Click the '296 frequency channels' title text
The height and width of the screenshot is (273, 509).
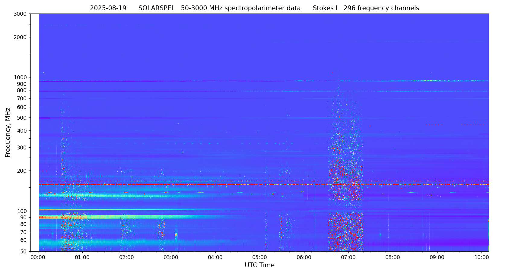(x=381, y=8)
